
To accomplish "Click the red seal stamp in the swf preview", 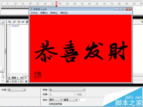I will click(x=37, y=75).
